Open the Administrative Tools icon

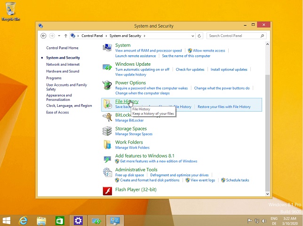[x=107, y=172]
